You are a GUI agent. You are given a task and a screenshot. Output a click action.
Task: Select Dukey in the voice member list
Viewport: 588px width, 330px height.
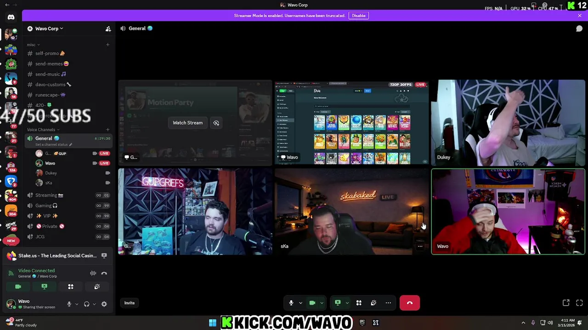click(x=73, y=173)
